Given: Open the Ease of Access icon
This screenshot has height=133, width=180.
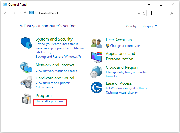Looking at the screenshot, I should (97, 88).
